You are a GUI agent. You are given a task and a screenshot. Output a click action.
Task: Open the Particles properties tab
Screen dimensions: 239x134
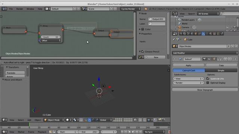pos(218,34)
